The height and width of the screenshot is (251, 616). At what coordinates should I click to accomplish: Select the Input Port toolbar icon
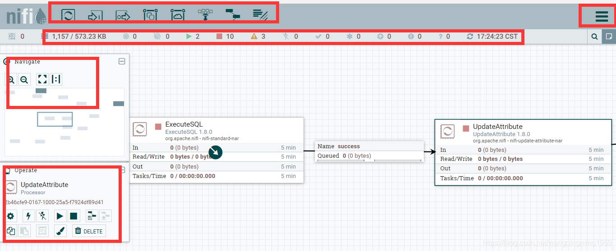click(x=95, y=16)
